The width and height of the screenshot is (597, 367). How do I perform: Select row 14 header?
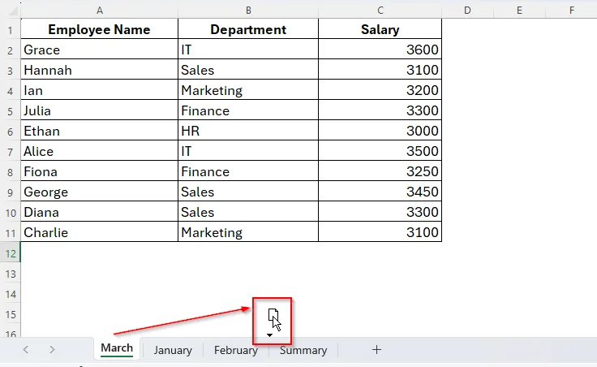(11, 294)
